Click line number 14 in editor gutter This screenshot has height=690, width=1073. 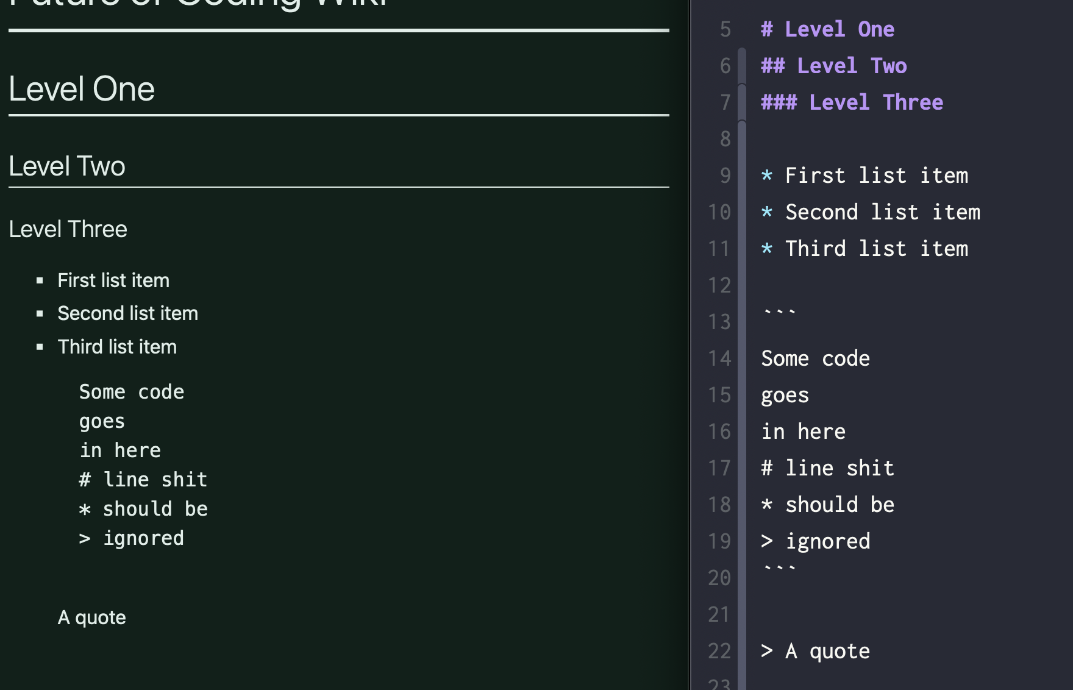pos(719,358)
